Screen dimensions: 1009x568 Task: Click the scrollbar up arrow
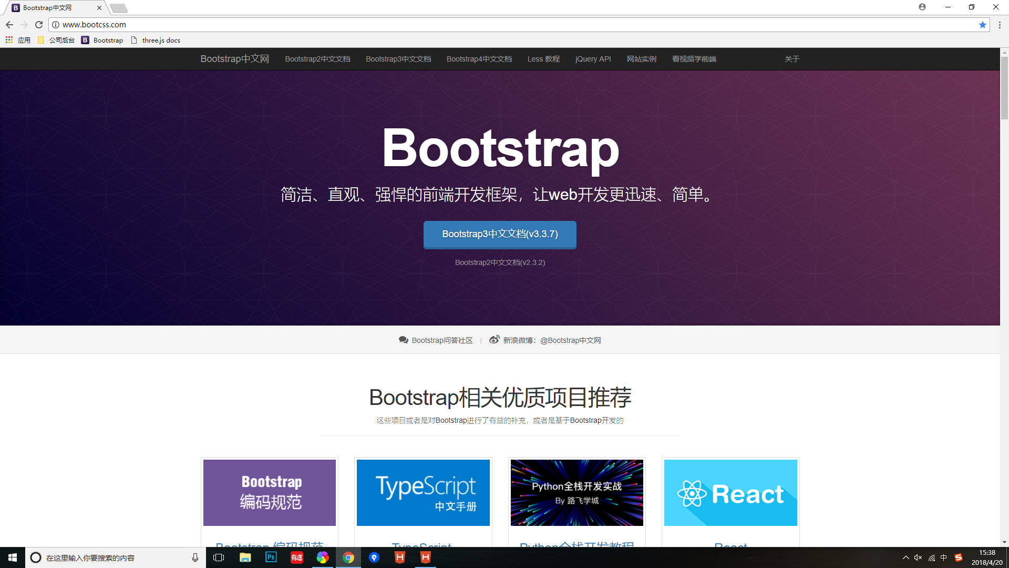(1004, 52)
